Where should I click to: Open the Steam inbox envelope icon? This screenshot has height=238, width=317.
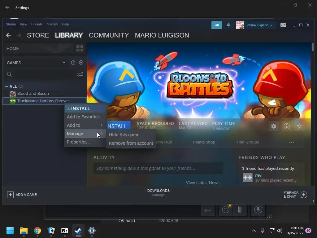coord(228,25)
